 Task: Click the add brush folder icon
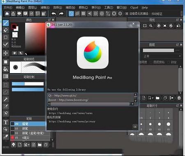[39, 145]
